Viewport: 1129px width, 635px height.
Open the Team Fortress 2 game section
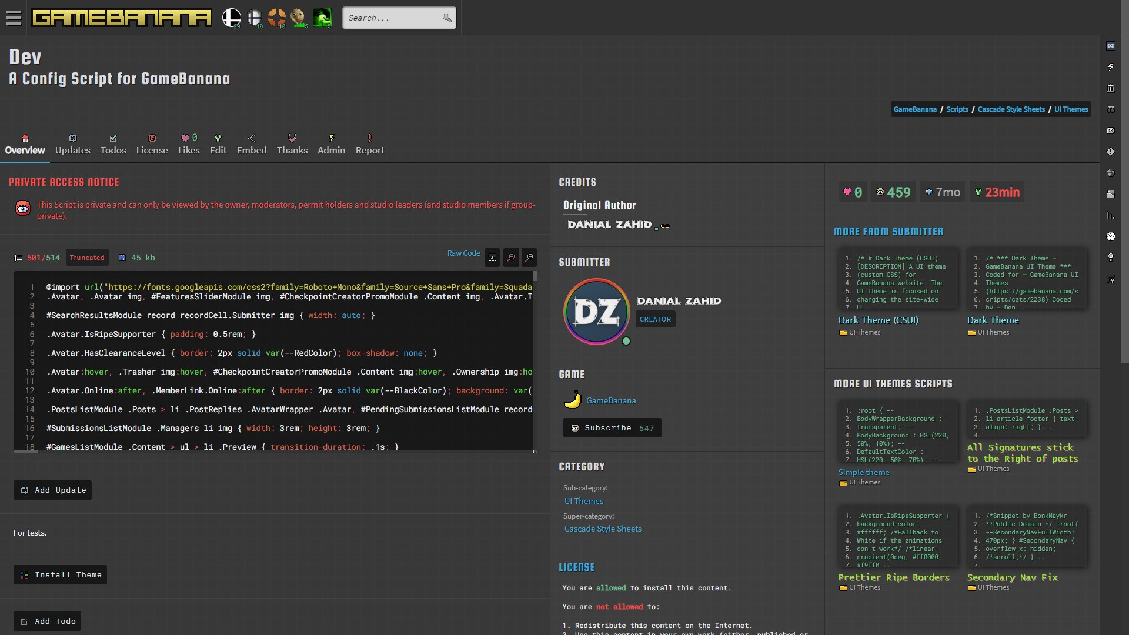276,18
